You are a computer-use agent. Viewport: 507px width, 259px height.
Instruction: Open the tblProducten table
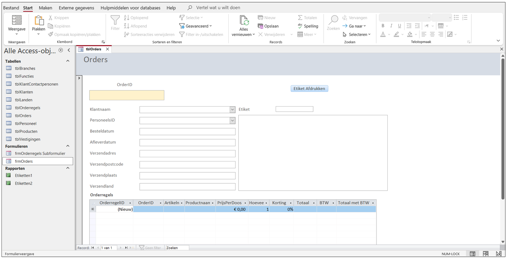coord(26,131)
